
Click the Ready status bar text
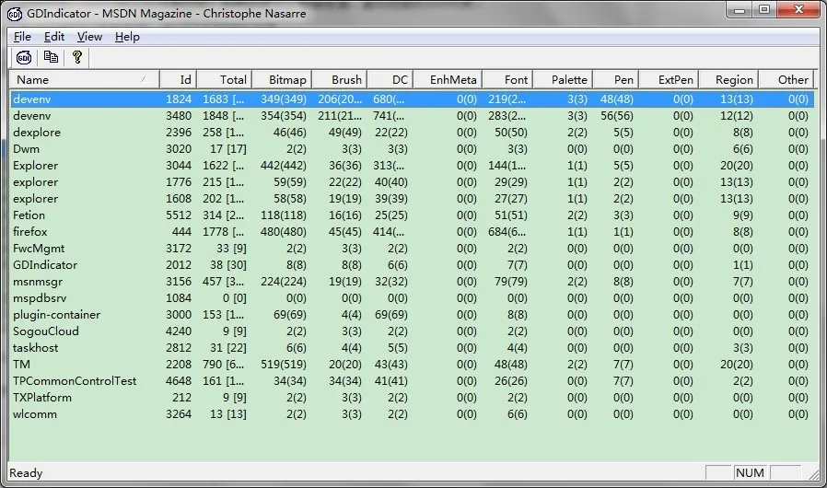(26, 472)
